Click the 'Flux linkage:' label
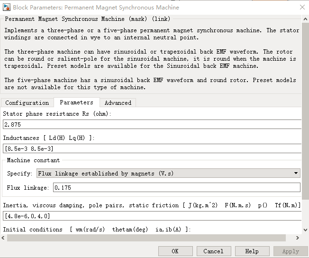This screenshot has height=258, width=309. pos(27,188)
